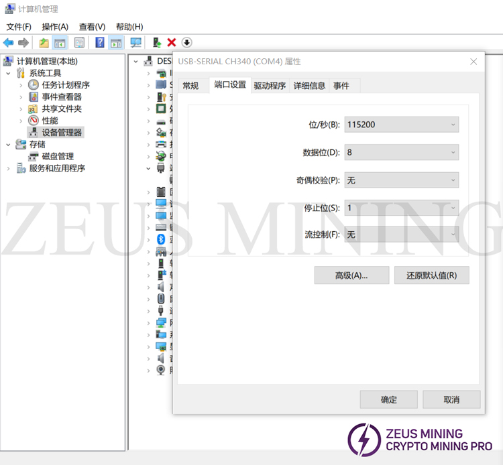503x465 pixels.
Task: Click the 还原默认值(R) button
Action: click(431, 275)
